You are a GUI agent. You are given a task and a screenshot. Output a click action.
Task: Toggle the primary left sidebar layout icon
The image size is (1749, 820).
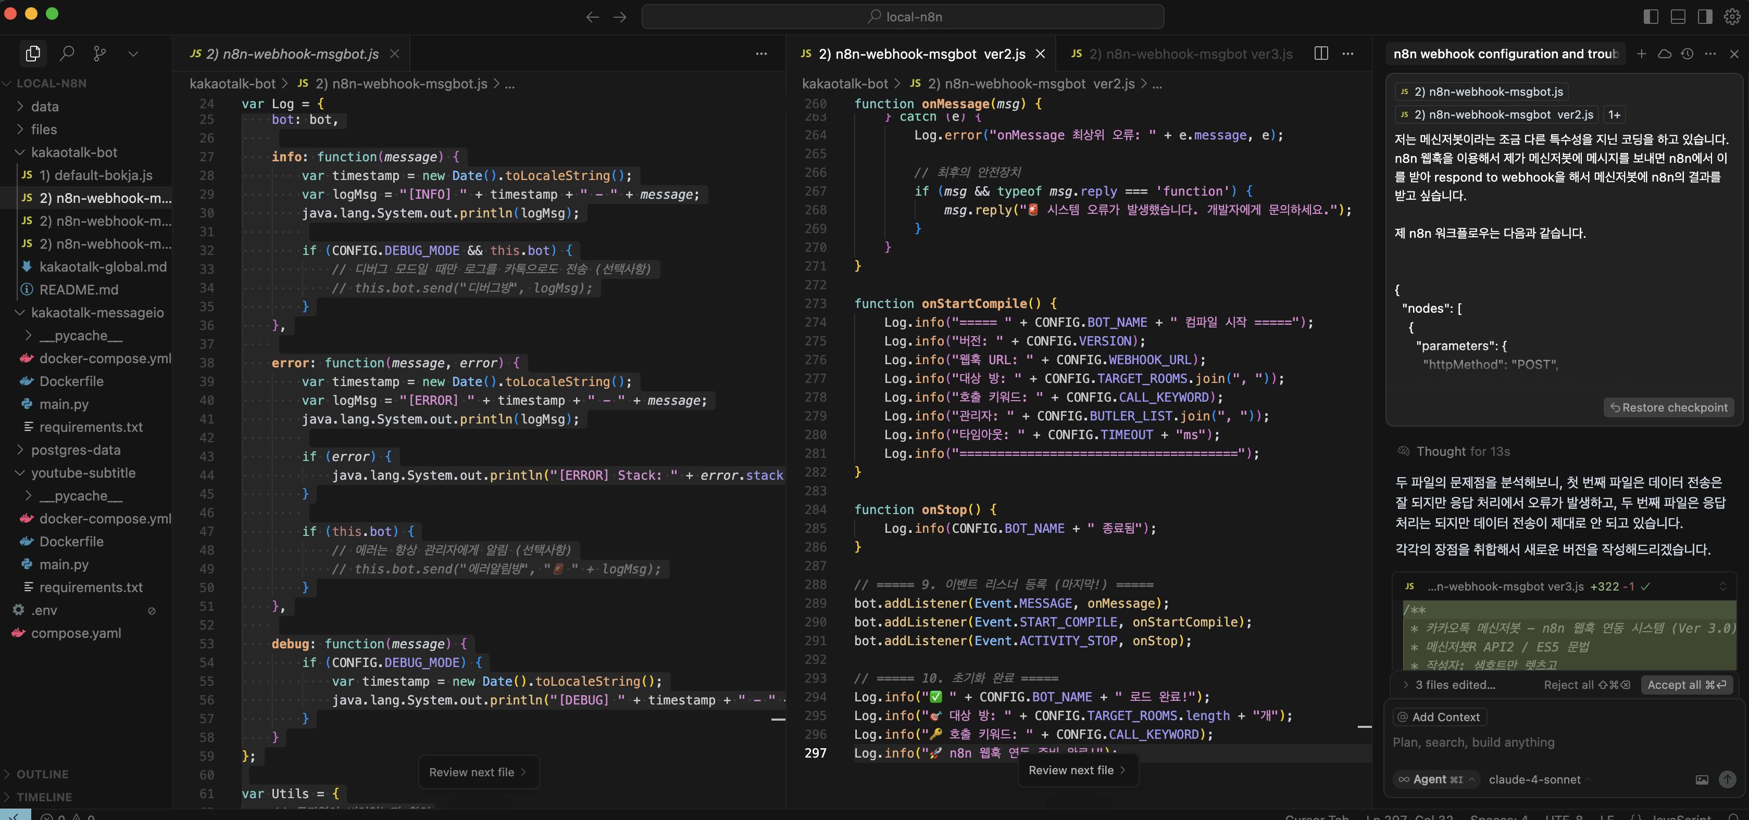click(x=1651, y=17)
